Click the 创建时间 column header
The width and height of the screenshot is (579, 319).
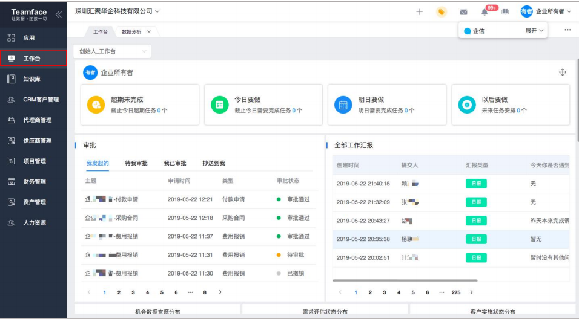pos(348,165)
